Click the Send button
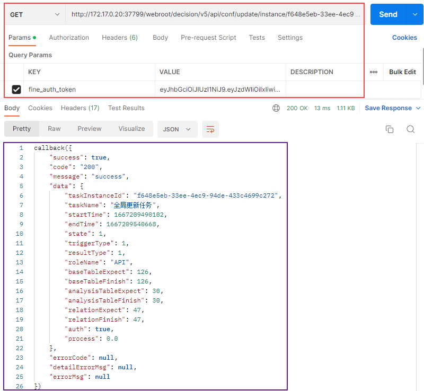424x391 pixels. click(x=388, y=14)
